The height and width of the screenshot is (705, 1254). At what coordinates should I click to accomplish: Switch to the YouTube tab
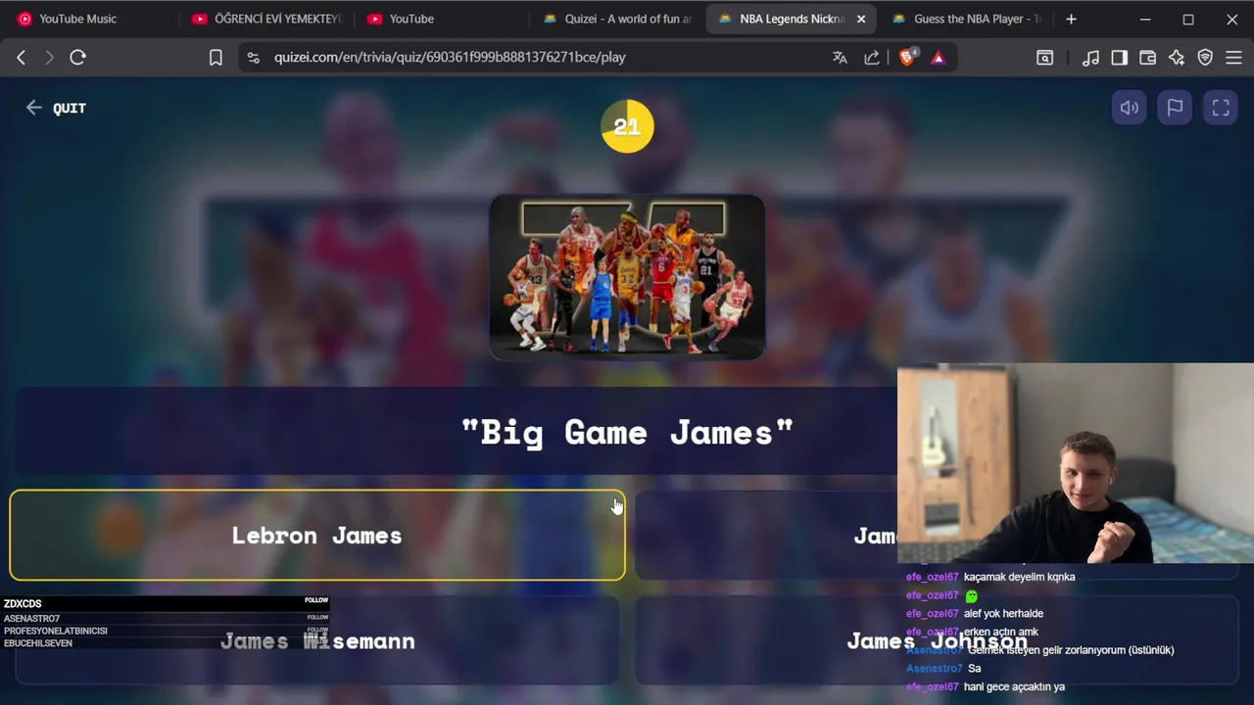click(441, 19)
